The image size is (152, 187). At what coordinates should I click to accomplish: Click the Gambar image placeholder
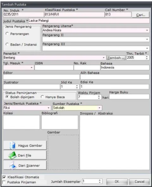[x=63, y=152]
